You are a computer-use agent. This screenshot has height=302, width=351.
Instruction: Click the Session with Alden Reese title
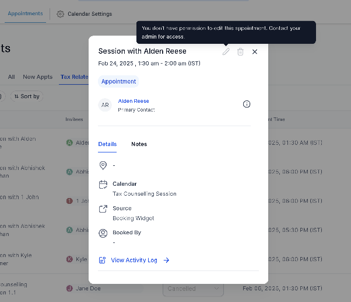click(x=142, y=51)
